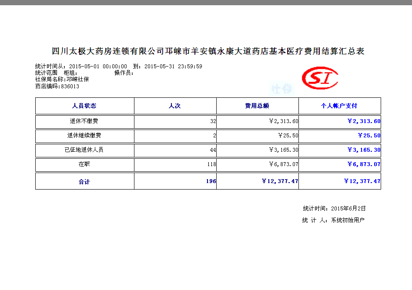Click 个人帐户支付 value ¥3,165.30 in blue
This screenshot has height=290, width=412.
click(x=364, y=150)
